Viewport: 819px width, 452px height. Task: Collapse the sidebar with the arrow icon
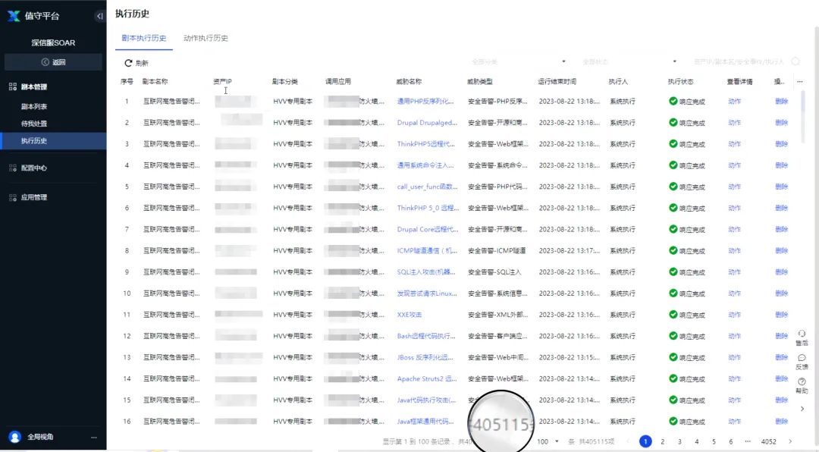point(99,16)
